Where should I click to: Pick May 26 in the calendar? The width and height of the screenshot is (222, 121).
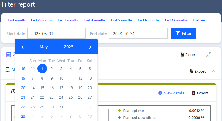click(x=80, y=97)
